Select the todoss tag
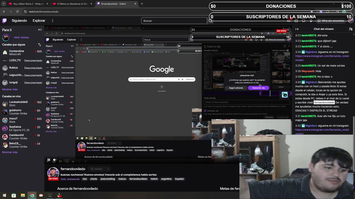355x199 pixels. (x=122, y=179)
